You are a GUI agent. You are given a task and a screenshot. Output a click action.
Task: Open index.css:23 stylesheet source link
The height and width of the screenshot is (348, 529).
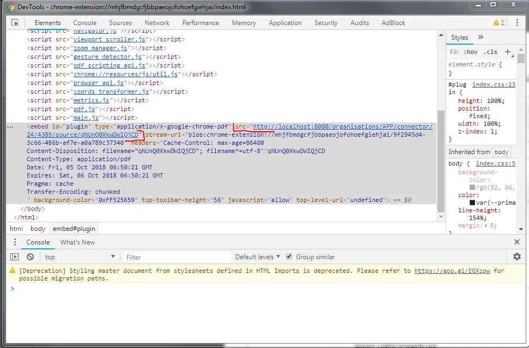point(494,84)
